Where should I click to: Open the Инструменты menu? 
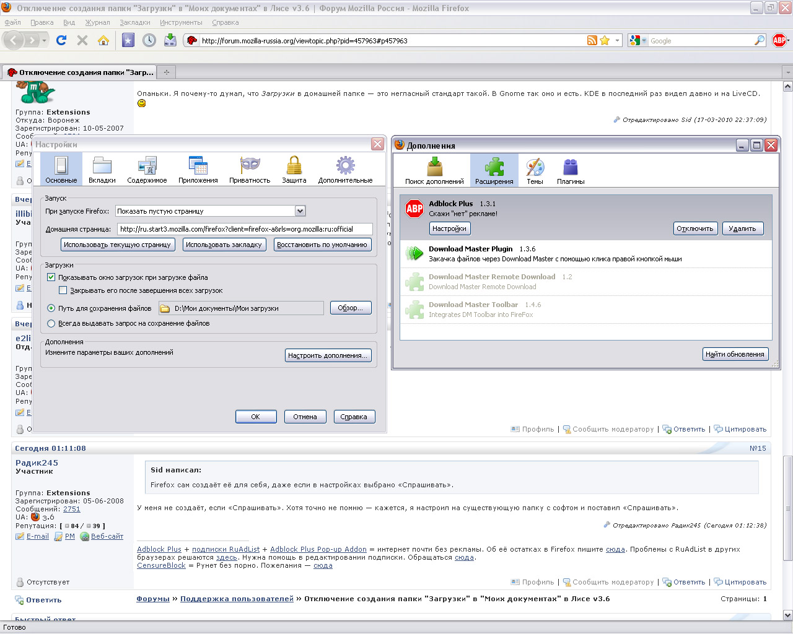(181, 22)
